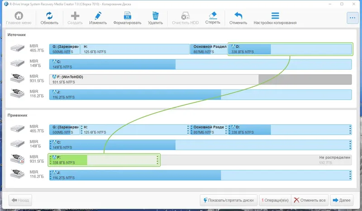Select destination partition G: 500МБ
This screenshot has height=211, width=362.
pyautogui.click(x=64, y=130)
